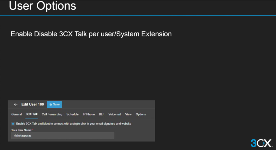Screen dimensions: 276x150
Task: Open the View tab
Action: coord(128,114)
